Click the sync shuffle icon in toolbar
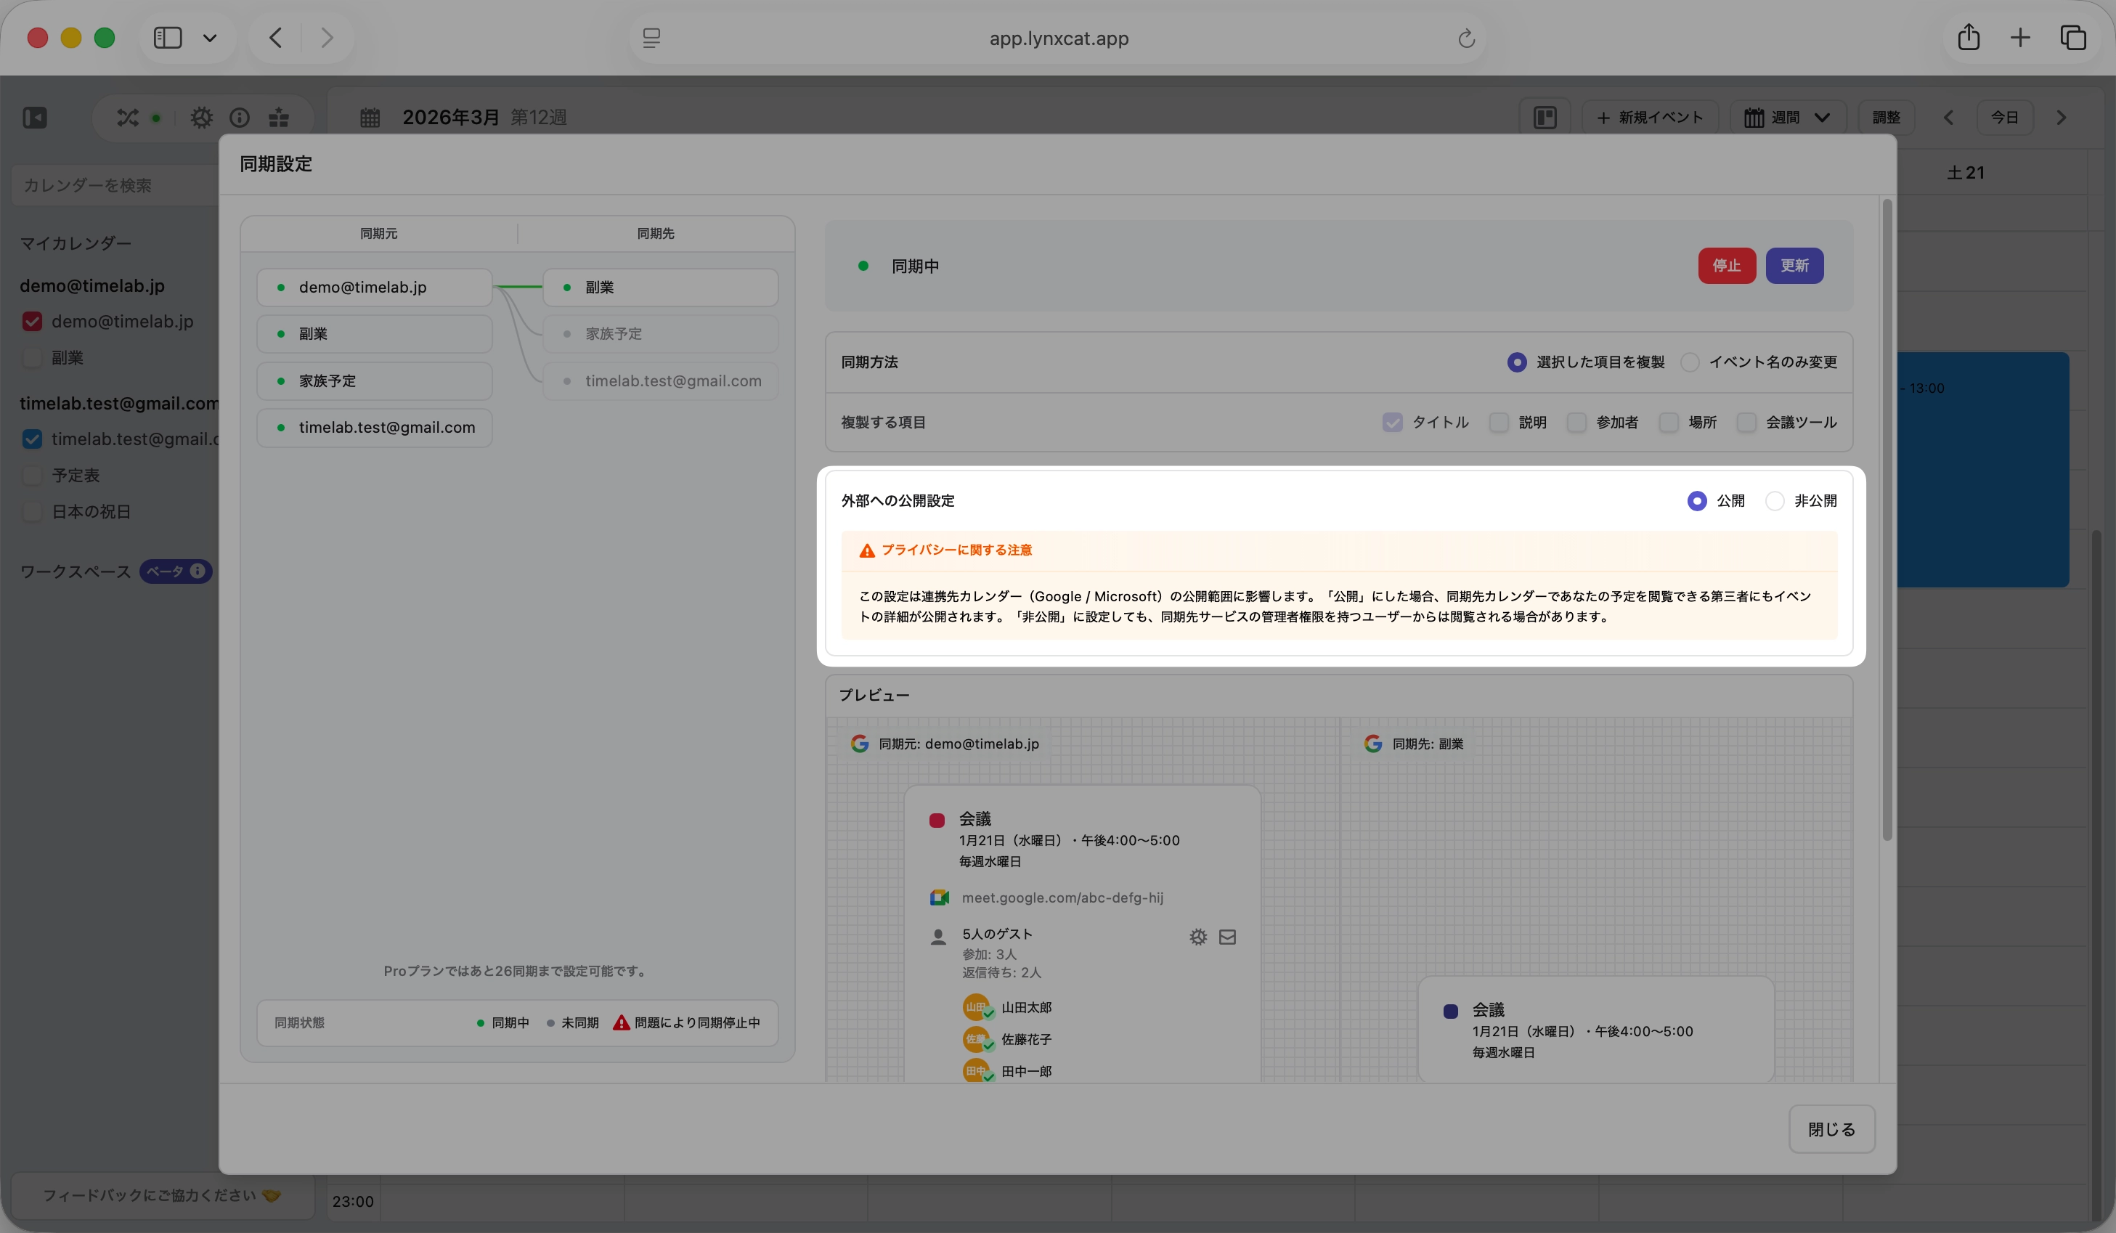Image resolution: width=2116 pixels, height=1233 pixels. point(128,118)
